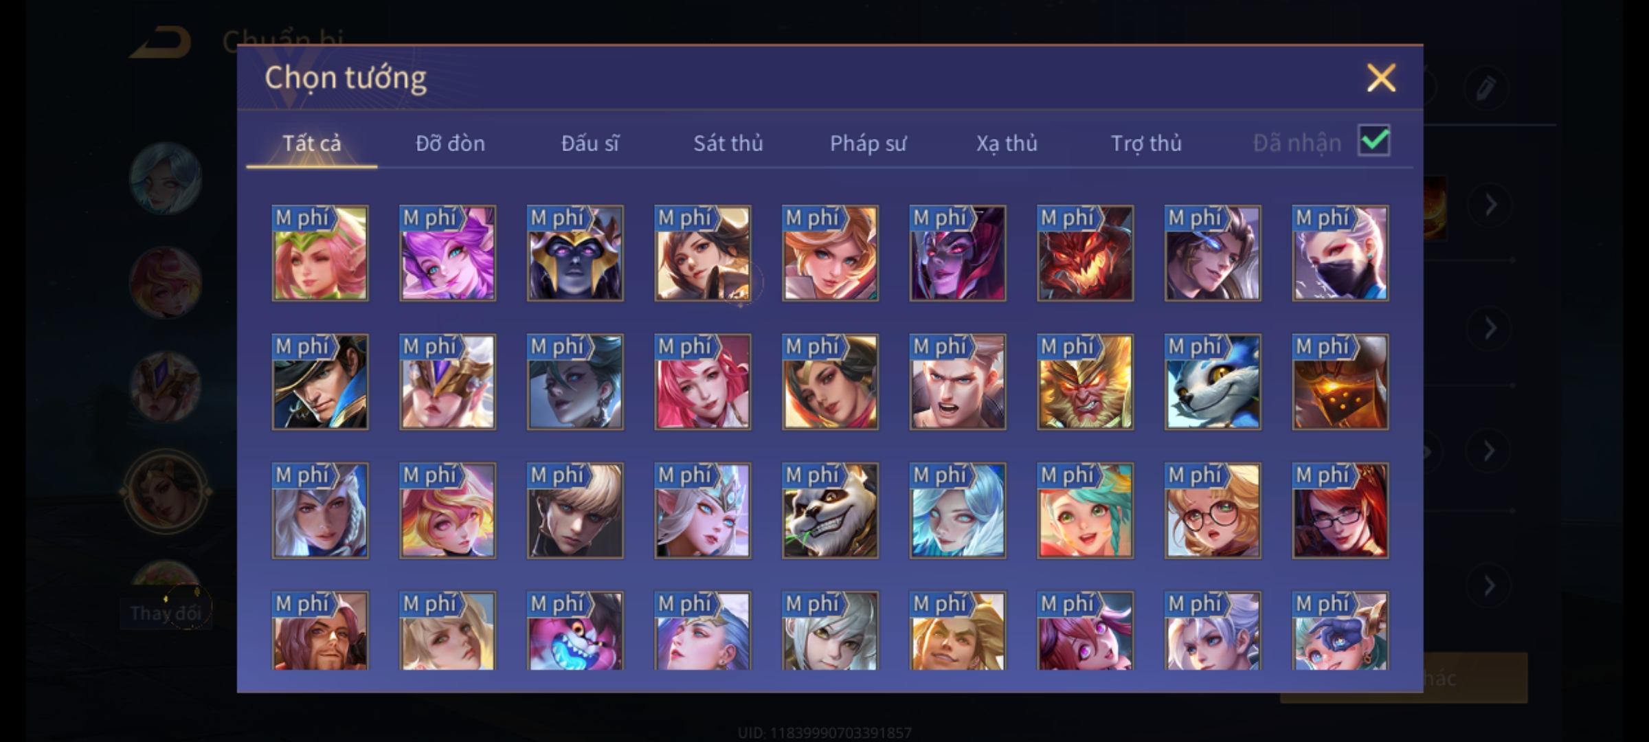Choose the golden monkey king hero
This screenshot has height=742, width=1649.
point(1085,382)
